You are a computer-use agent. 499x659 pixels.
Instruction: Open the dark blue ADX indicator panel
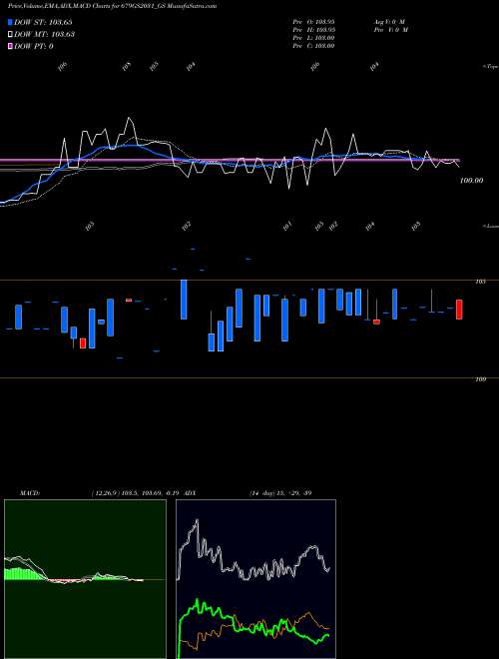pos(255,579)
